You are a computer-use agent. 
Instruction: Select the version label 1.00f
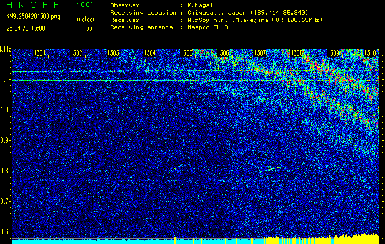[84, 5]
